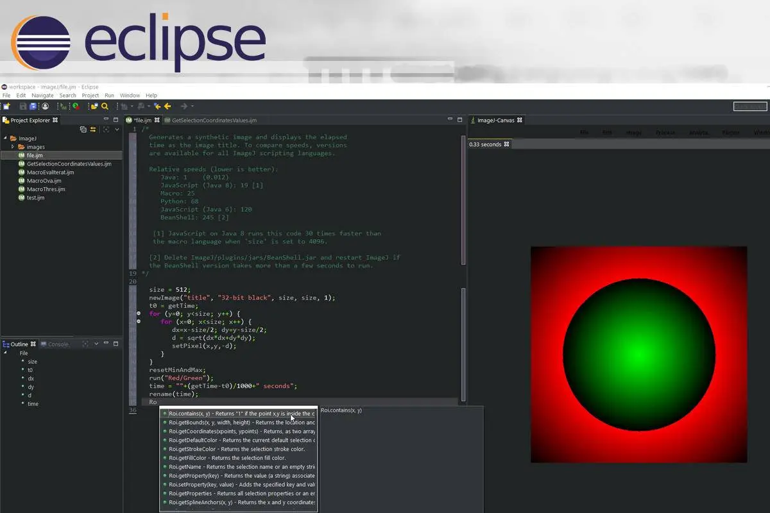Click the open folder toolbar icon
This screenshot has width=770, height=513.
click(94, 106)
